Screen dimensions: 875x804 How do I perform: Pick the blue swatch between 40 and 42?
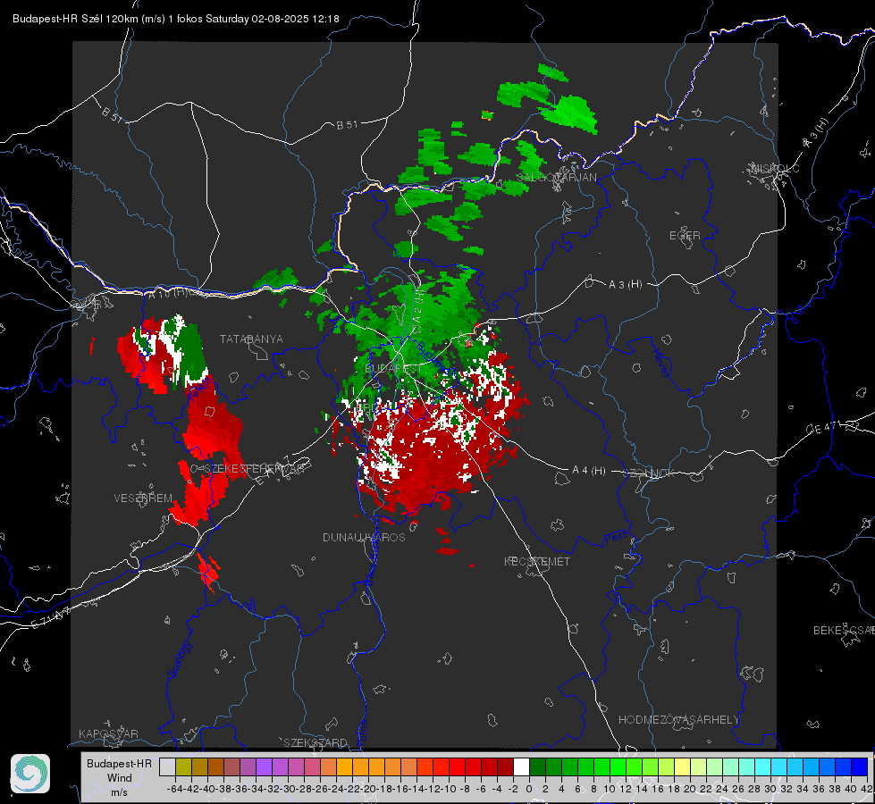tap(860, 766)
